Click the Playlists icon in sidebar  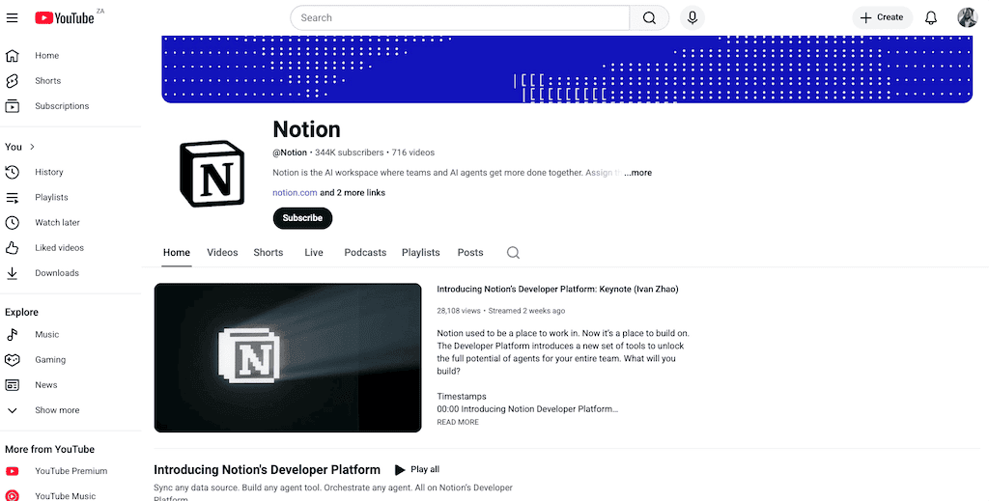[x=12, y=197]
